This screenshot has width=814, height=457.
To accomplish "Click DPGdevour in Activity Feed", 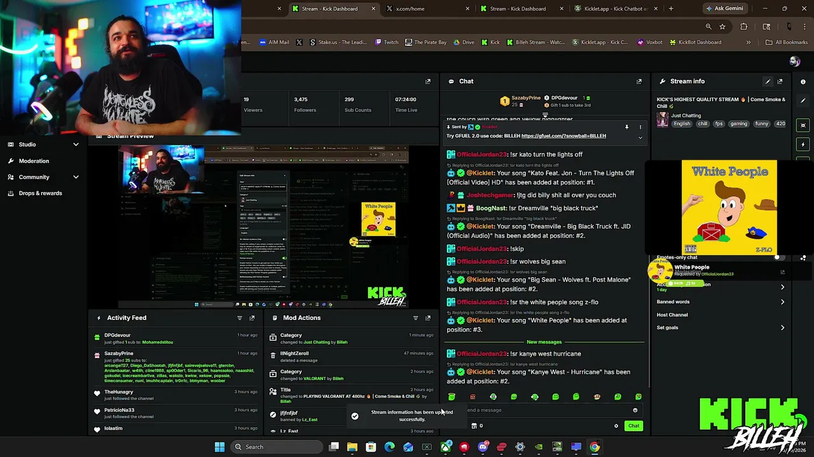I will pyautogui.click(x=117, y=335).
